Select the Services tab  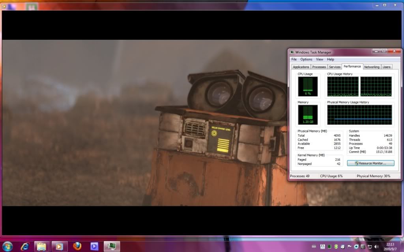click(x=335, y=67)
